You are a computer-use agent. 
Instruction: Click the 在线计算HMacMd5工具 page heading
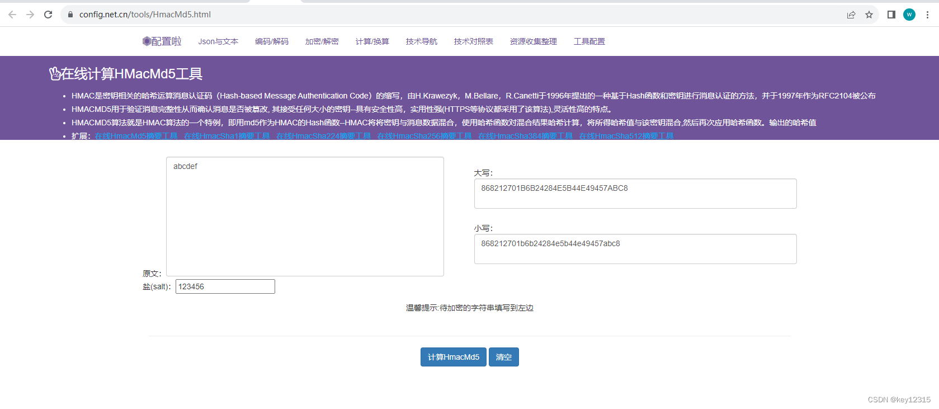pos(126,74)
